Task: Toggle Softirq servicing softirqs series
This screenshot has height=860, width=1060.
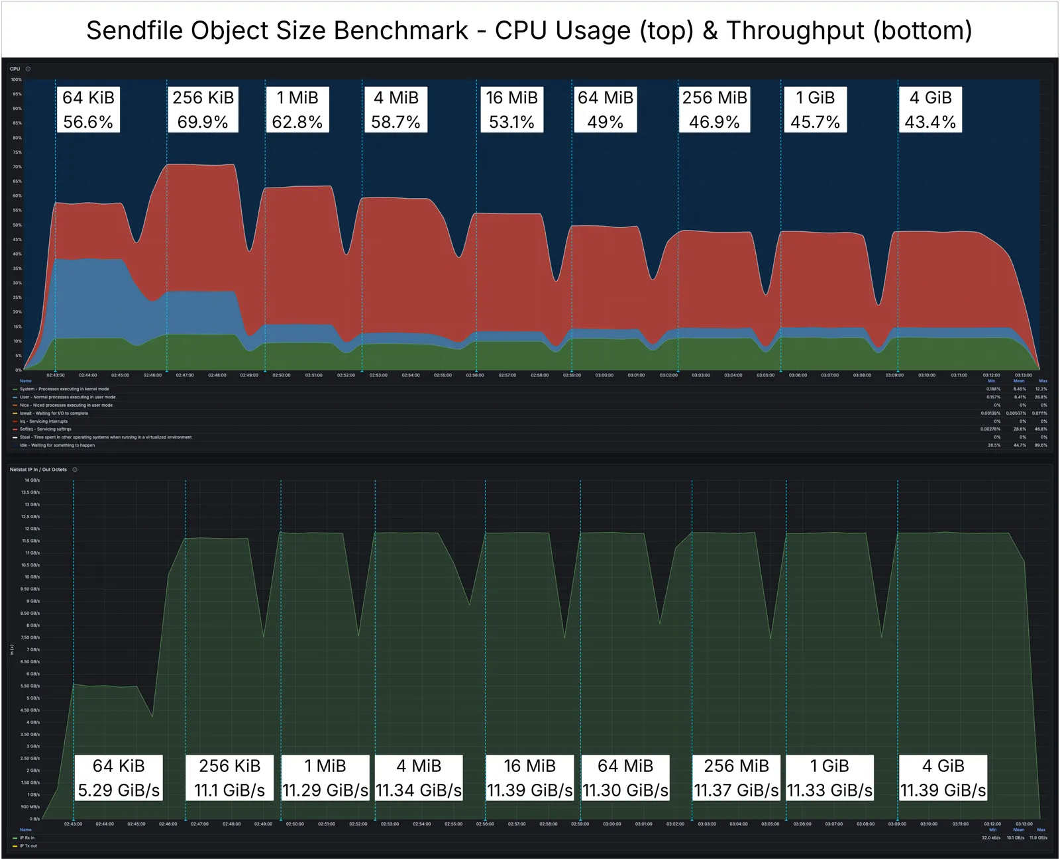Action: 46,429
